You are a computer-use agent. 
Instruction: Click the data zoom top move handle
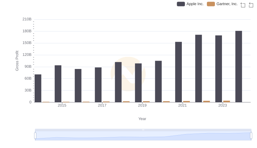143,130
